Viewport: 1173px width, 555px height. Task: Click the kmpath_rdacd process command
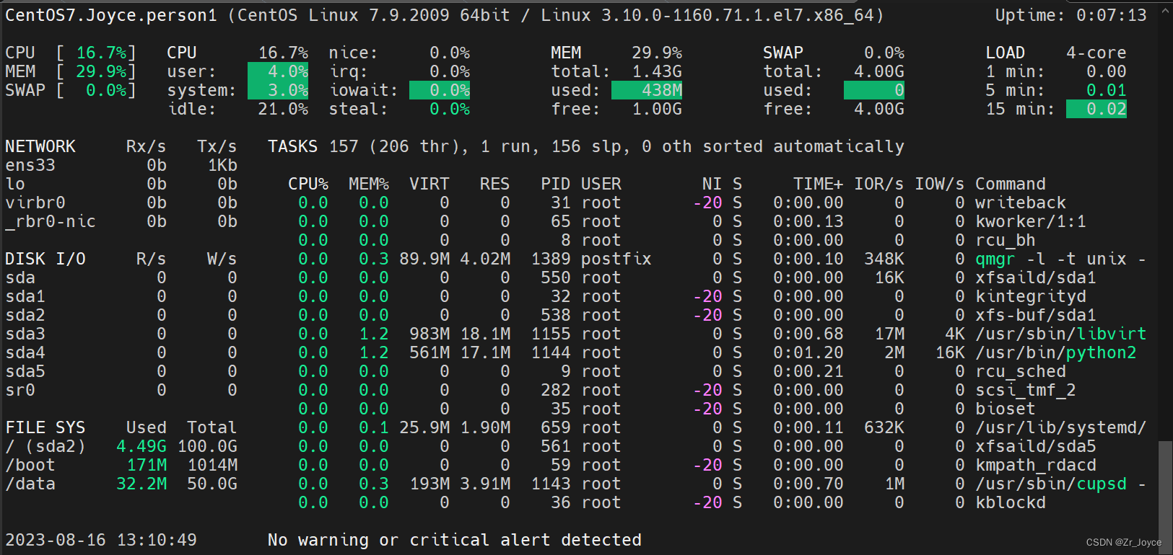(1036, 465)
